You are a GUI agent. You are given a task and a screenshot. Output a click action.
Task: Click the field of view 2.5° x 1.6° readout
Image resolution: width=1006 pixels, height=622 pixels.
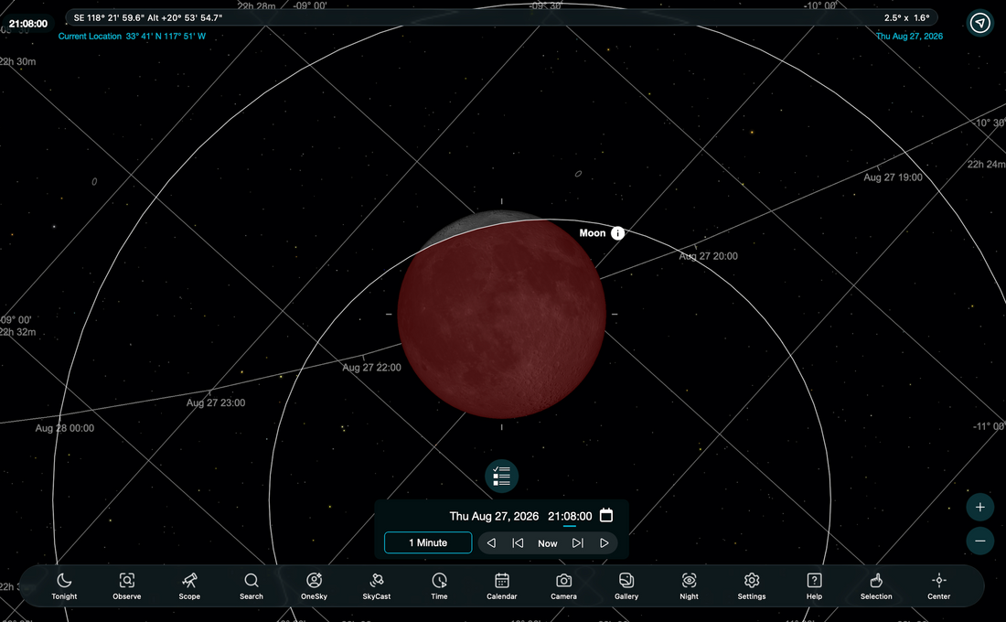906,18
